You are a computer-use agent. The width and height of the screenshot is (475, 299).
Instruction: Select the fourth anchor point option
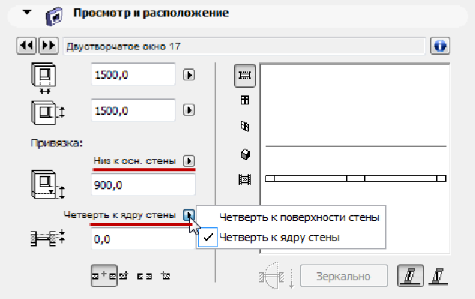point(165,276)
